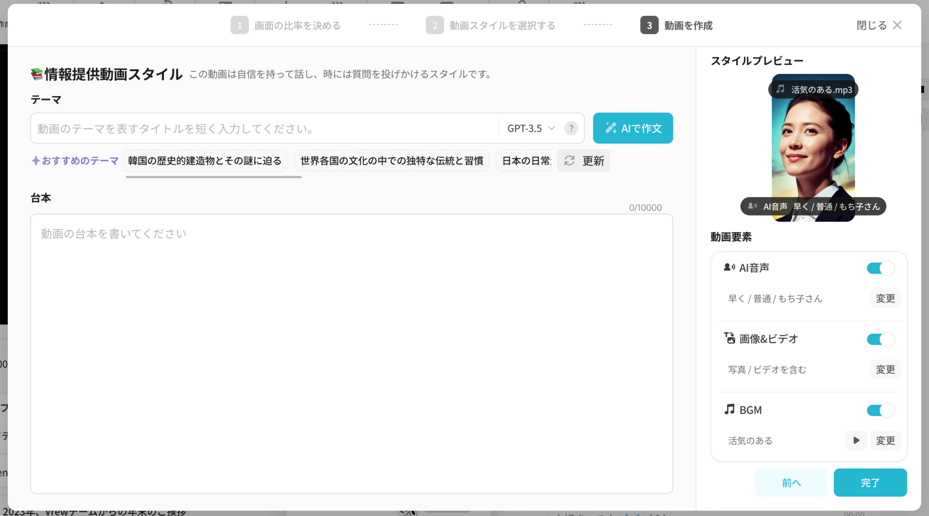Click the 活気のある.mp3 music badge
Viewport: 929px width, 516px height.
813,90
